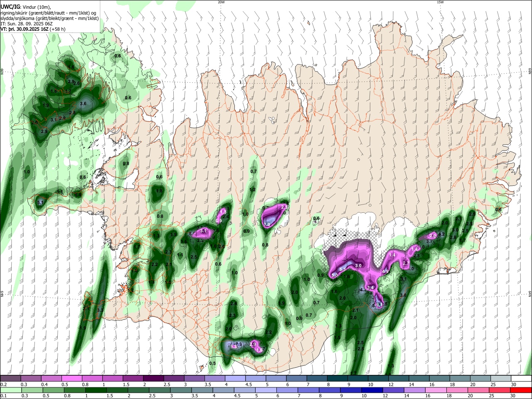Viewport: 532px width, 399px height.
Task: Select the 'IT: Sun. 28. 09. 2025 06Z' line
Action: tap(27, 24)
